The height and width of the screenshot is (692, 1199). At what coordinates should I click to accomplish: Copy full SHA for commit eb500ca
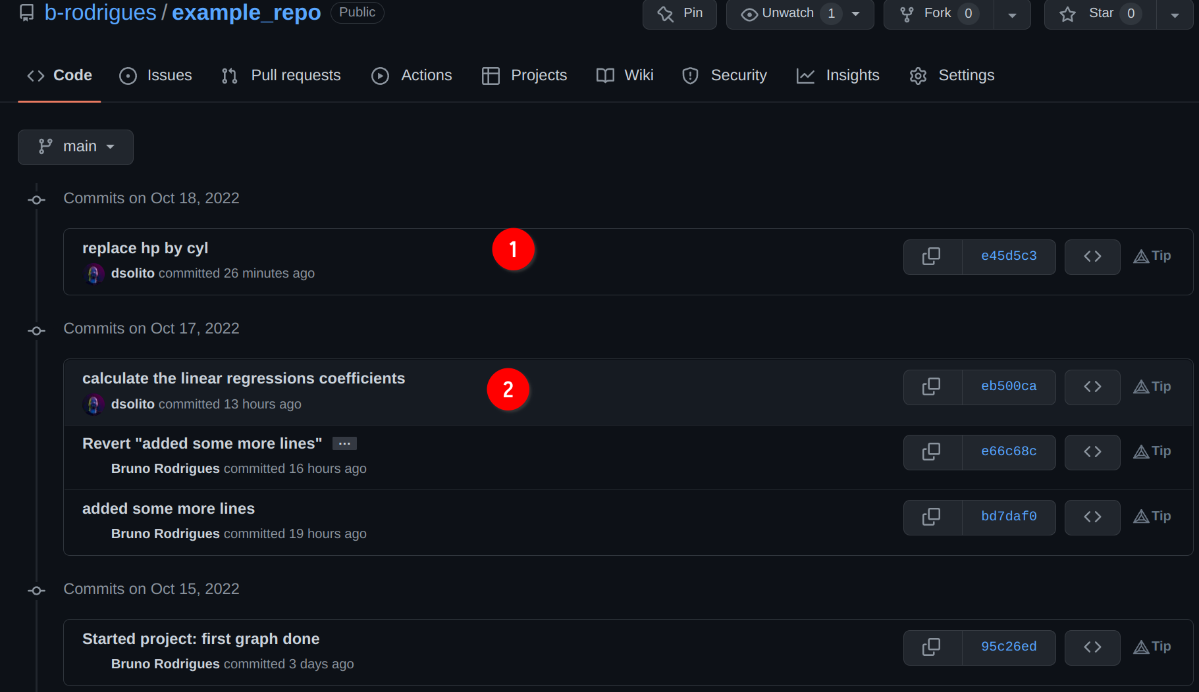[932, 387]
